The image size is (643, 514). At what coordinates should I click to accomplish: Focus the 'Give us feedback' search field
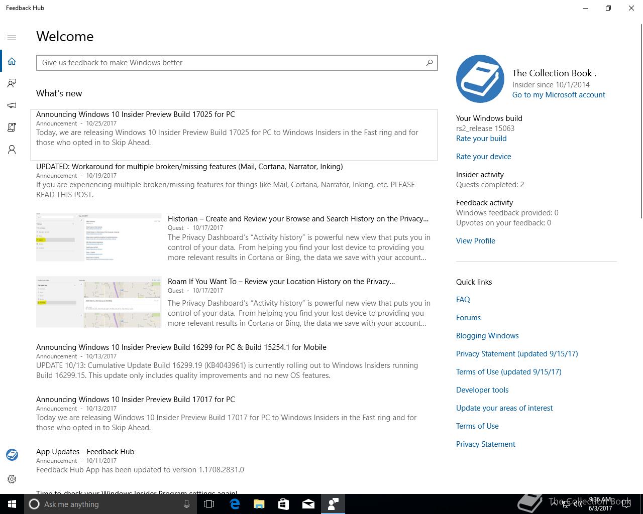tap(237, 63)
